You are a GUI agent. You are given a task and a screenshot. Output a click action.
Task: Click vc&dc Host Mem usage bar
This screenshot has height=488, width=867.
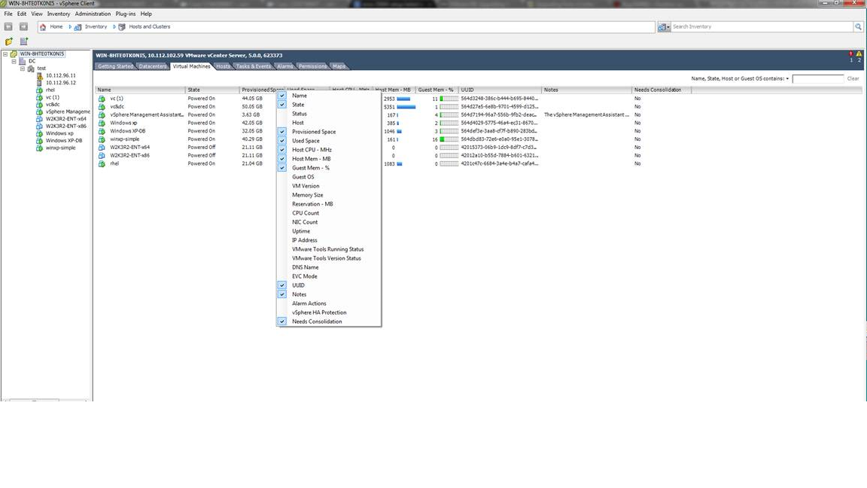click(x=406, y=107)
